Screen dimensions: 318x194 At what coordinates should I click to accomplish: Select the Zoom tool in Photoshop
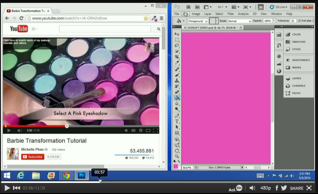pyautogui.click(x=177, y=156)
